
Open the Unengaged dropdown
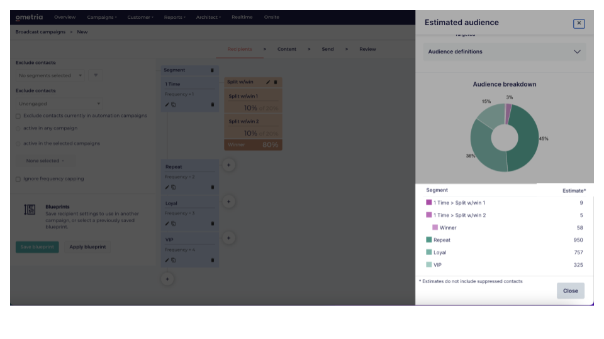[59, 104]
